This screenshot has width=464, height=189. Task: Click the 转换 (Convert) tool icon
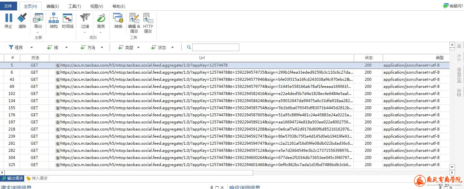click(118, 18)
